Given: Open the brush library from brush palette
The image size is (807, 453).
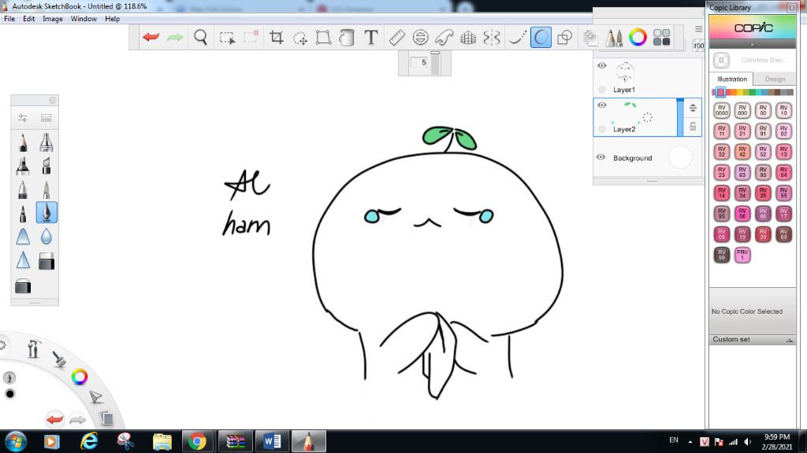Looking at the screenshot, I should [46, 118].
